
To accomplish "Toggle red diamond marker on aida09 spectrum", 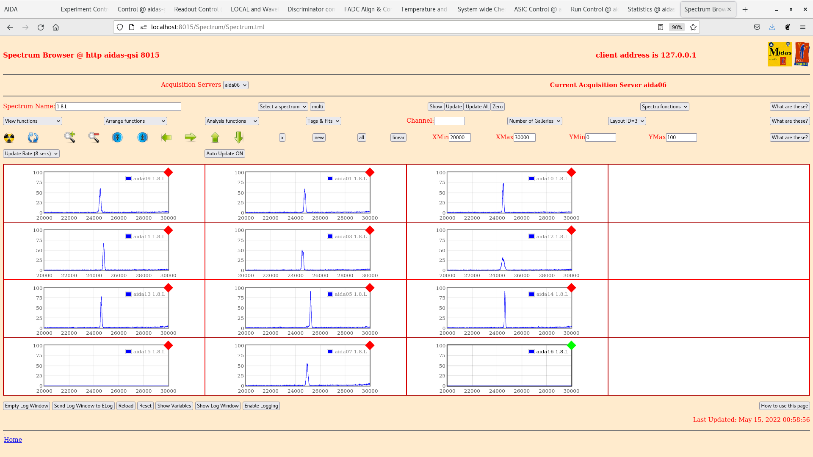I will [168, 172].
